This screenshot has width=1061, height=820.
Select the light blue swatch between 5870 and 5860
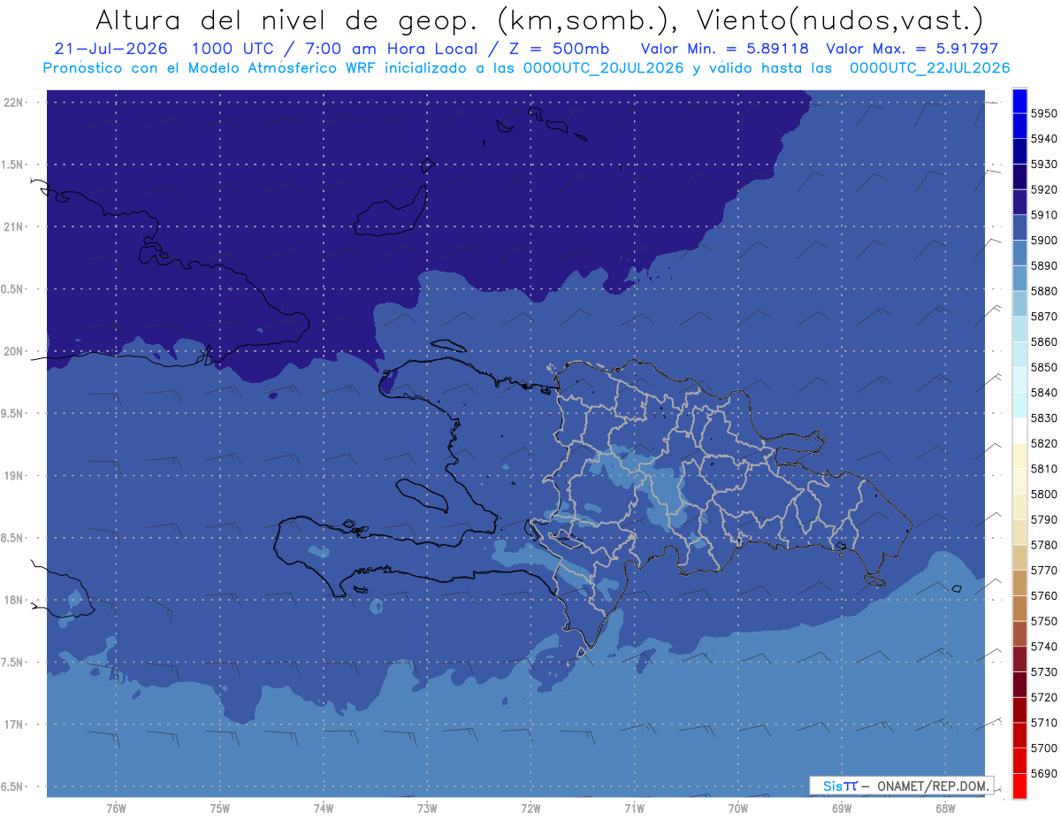point(1019,329)
